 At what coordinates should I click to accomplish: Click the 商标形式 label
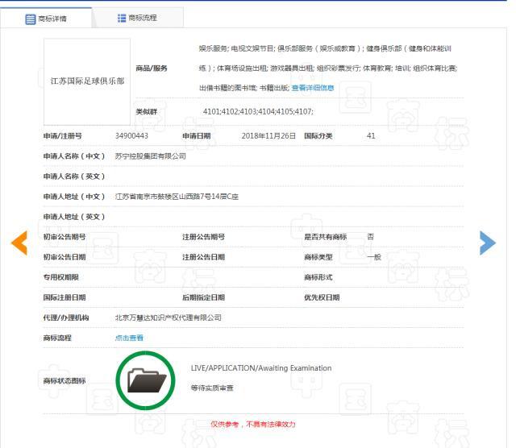click(x=318, y=277)
